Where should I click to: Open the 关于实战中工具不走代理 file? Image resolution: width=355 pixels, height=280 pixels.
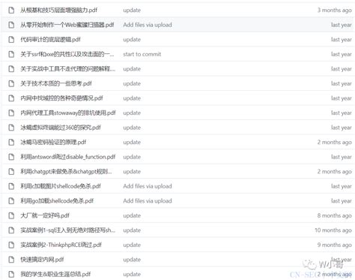tap(68, 69)
